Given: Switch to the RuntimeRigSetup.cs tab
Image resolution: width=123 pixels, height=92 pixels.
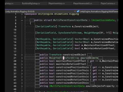Looking at the screenshot, I should click(x=31, y=3).
